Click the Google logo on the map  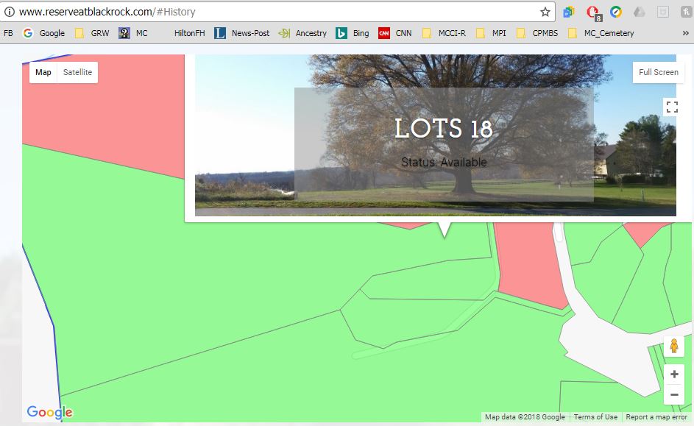click(49, 412)
